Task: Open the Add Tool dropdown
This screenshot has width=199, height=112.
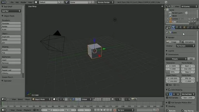Action: 11,11
